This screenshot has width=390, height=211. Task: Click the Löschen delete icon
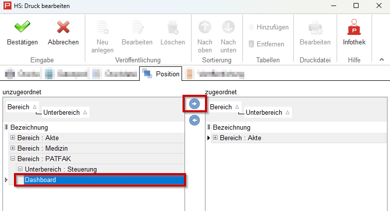173,27
